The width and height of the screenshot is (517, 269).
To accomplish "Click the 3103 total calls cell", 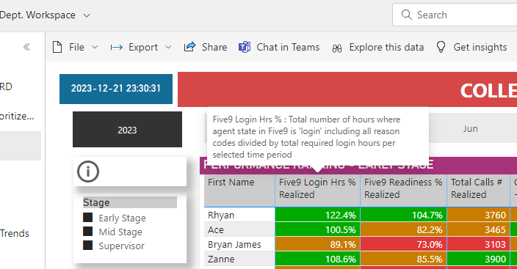I will (x=478, y=244).
